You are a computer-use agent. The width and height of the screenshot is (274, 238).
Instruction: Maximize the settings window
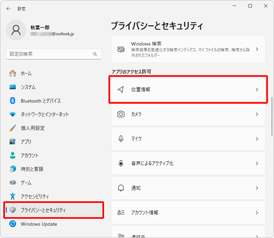point(250,6)
